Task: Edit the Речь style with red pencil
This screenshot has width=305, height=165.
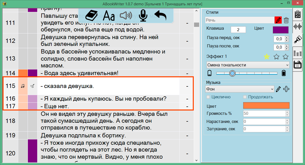Action: [278, 20]
